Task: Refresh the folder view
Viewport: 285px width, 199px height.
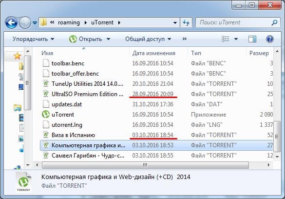Action: 186,23
